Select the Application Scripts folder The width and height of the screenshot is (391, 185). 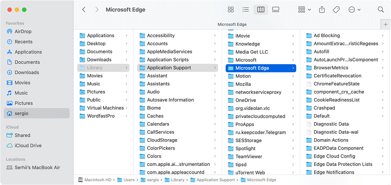pyautogui.click(x=178, y=59)
